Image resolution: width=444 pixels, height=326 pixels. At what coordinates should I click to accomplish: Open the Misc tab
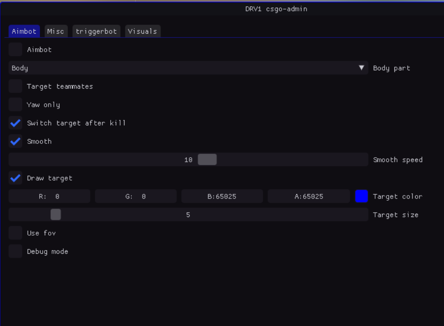click(x=56, y=31)
